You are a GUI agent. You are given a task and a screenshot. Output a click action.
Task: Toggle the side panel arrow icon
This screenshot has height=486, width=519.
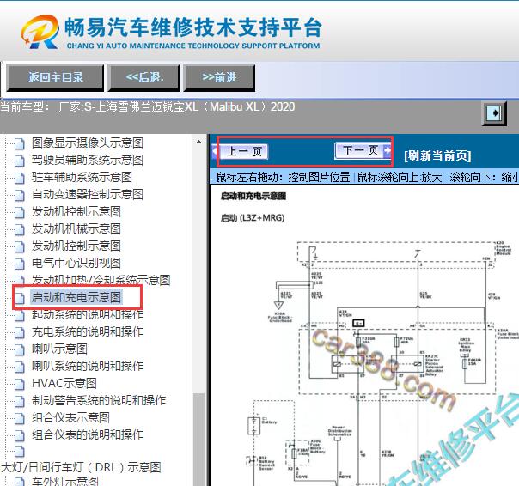[494, 113]
